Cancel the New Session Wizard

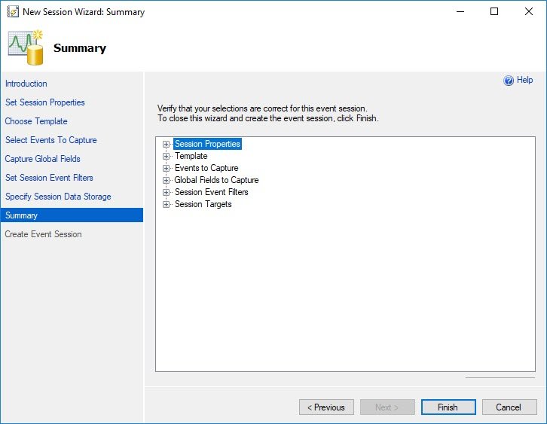[x=509, y=407]
